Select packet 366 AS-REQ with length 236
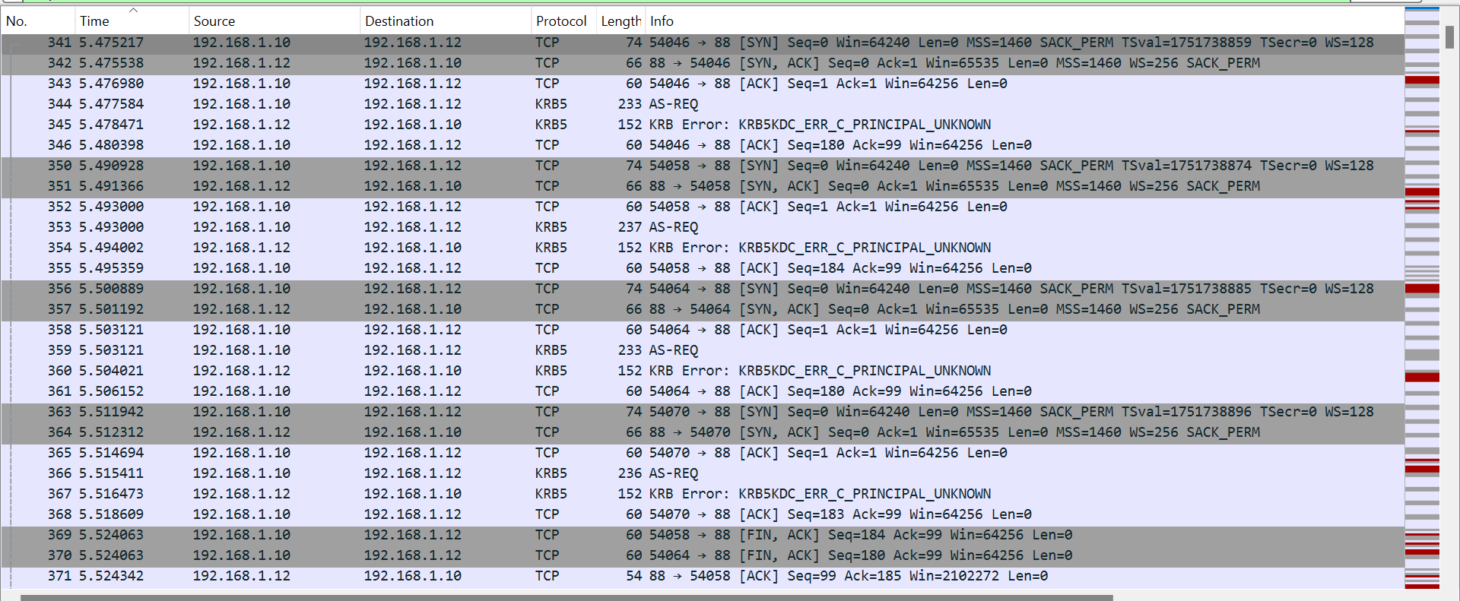 point(684,473)
